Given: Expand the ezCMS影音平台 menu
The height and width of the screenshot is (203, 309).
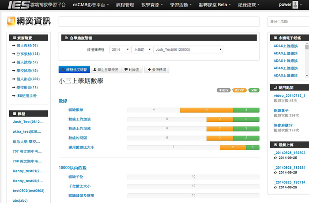Looking at the screenshot, I should (x=90, y=5).
